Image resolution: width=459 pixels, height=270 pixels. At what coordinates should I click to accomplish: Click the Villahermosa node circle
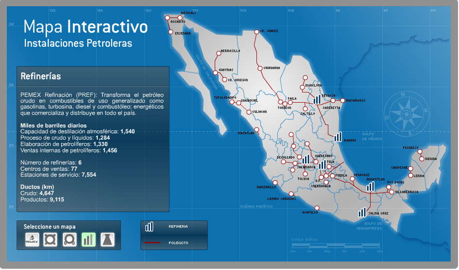tap(392, 192)
